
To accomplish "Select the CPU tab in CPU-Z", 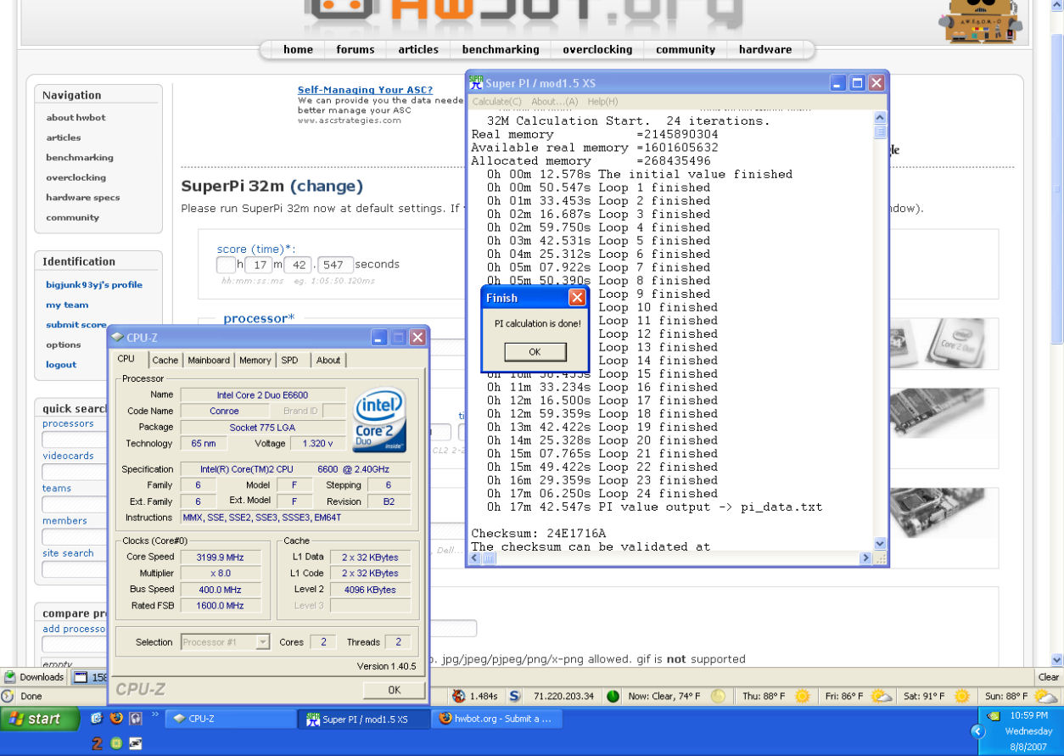I will click(126, 359).
